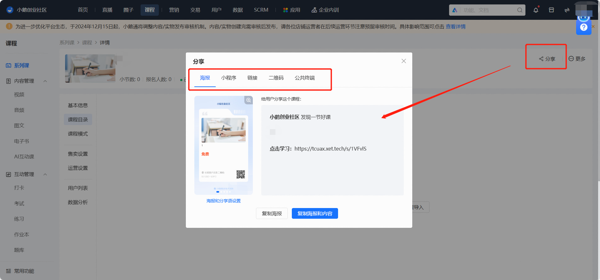Open the 直播 top menu
The width and height of the screenshot is (600, 280).
pos(107,10)
